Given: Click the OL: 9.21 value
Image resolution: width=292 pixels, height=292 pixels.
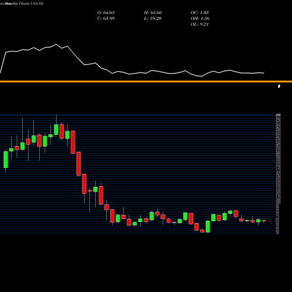Looking at the screenshot, I should pos(200,25).
